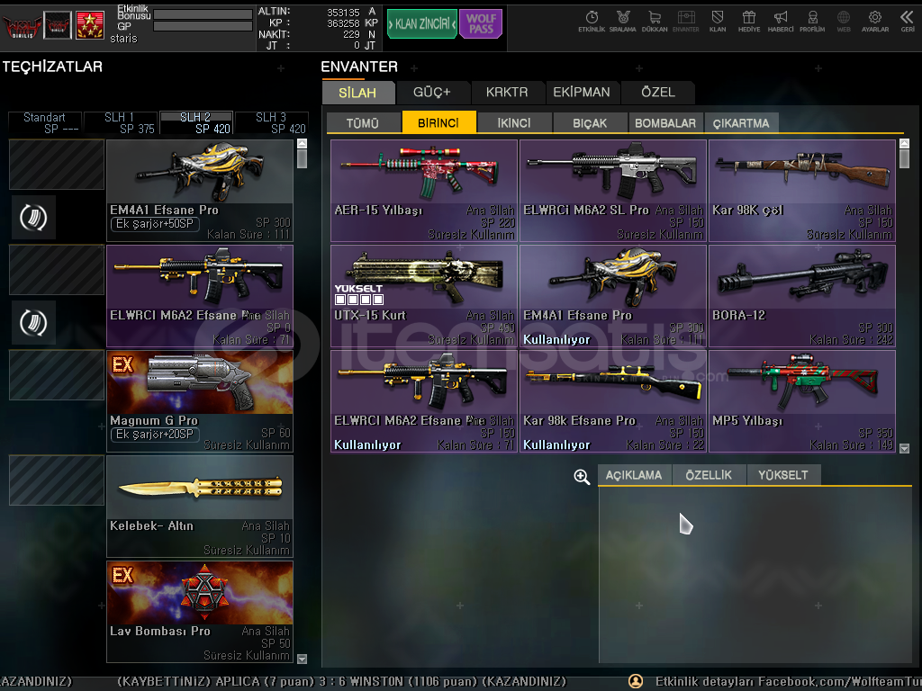The width and height of the screenshot is (922, 691).
Task: Click the Ek şarjör+50SP attachment label
Action: click(155, 224)
